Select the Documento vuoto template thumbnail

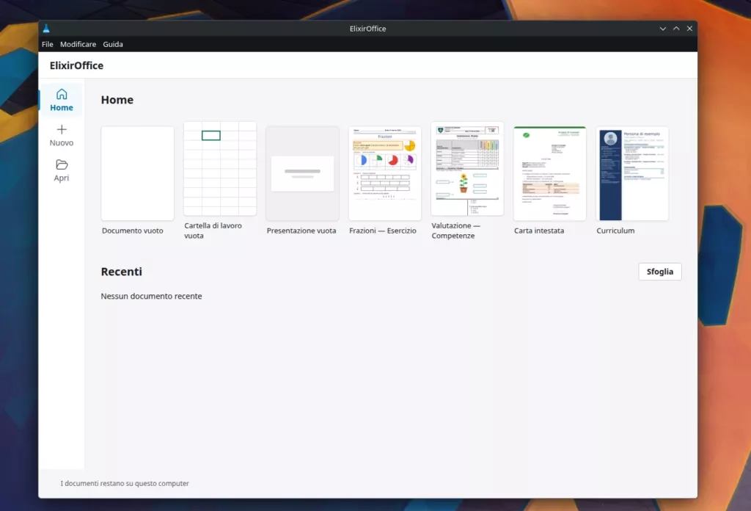(137, 173)
